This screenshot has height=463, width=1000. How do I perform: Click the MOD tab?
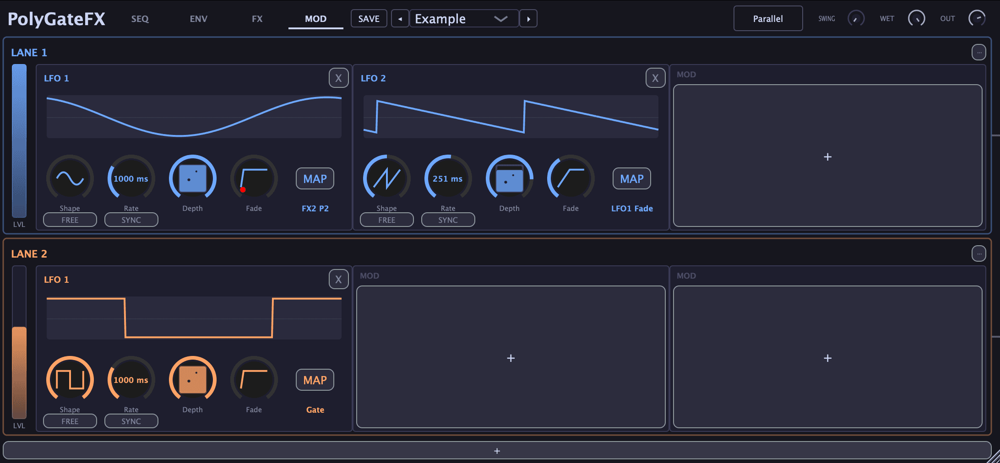[315, 19]
